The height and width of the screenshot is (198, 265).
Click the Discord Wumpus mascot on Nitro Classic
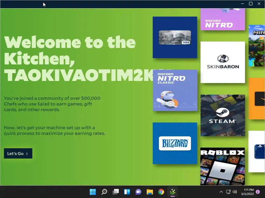coord(167,99)
